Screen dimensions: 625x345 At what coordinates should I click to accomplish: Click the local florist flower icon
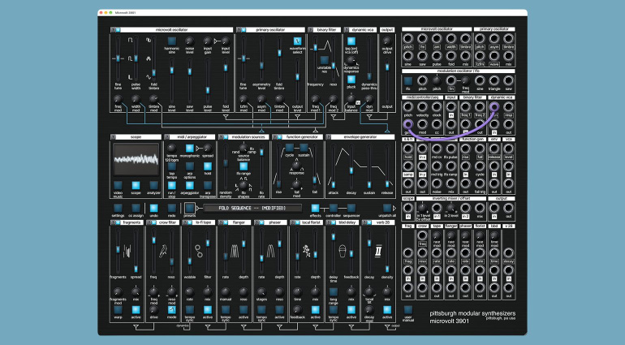tap(306, 252)
